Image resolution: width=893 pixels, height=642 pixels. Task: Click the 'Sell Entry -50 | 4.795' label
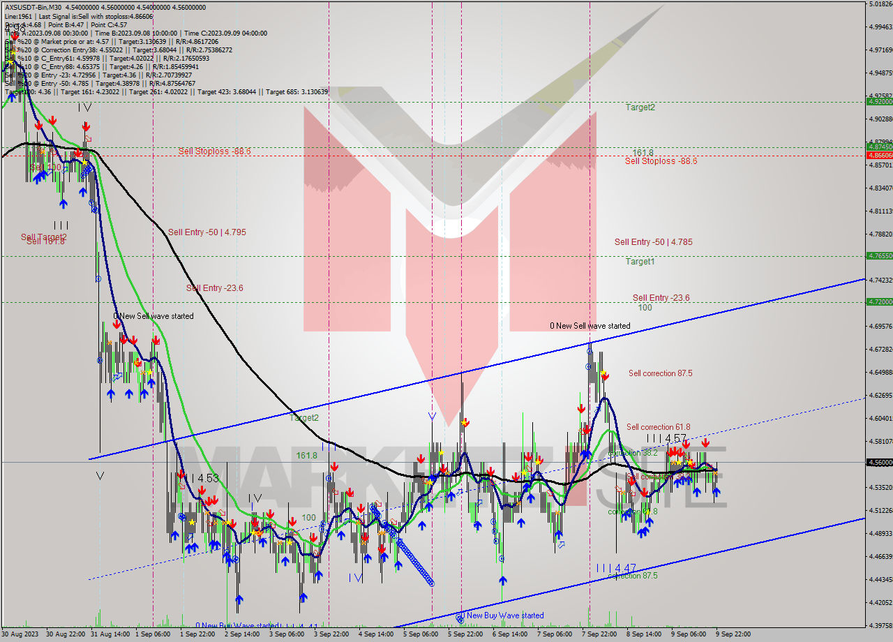tap(207, 232)
